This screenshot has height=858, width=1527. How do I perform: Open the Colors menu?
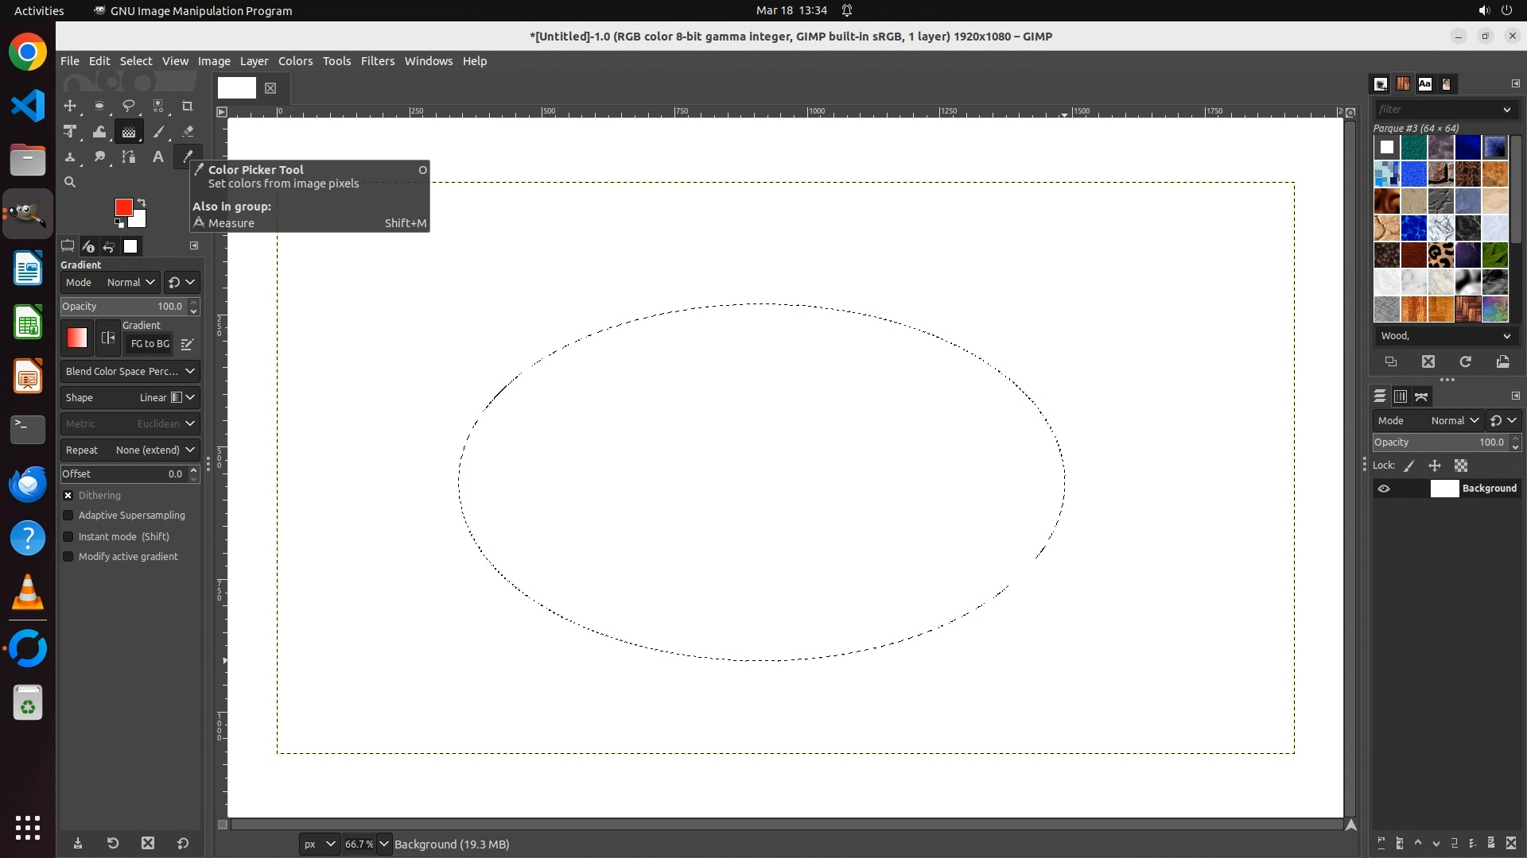[295, 61]
